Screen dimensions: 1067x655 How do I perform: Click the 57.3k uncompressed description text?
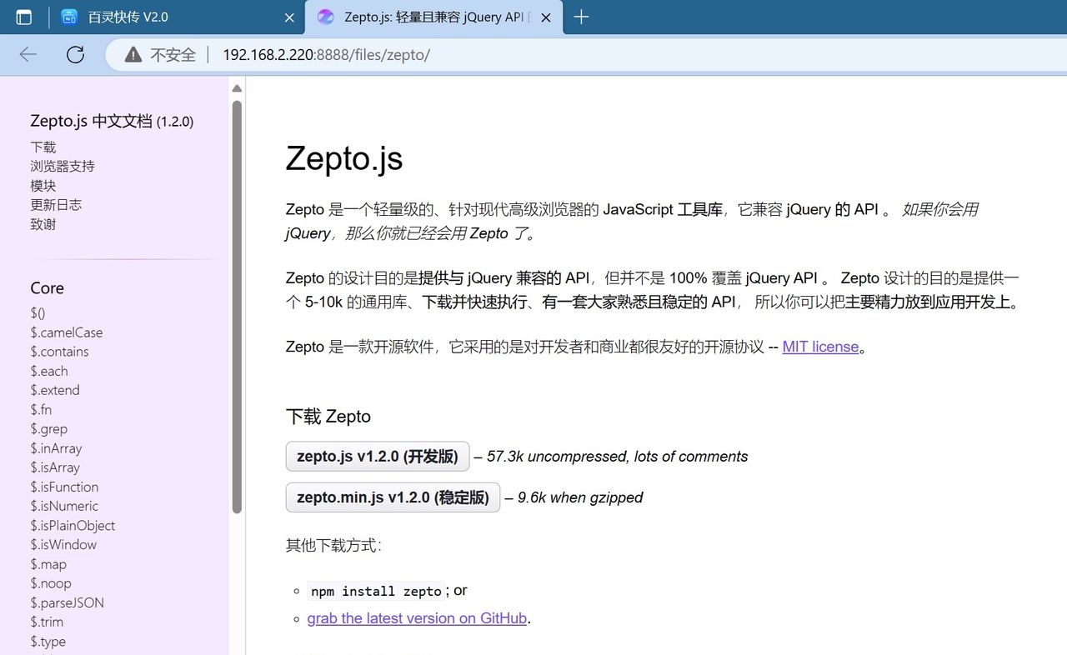(x=617, y=457)
